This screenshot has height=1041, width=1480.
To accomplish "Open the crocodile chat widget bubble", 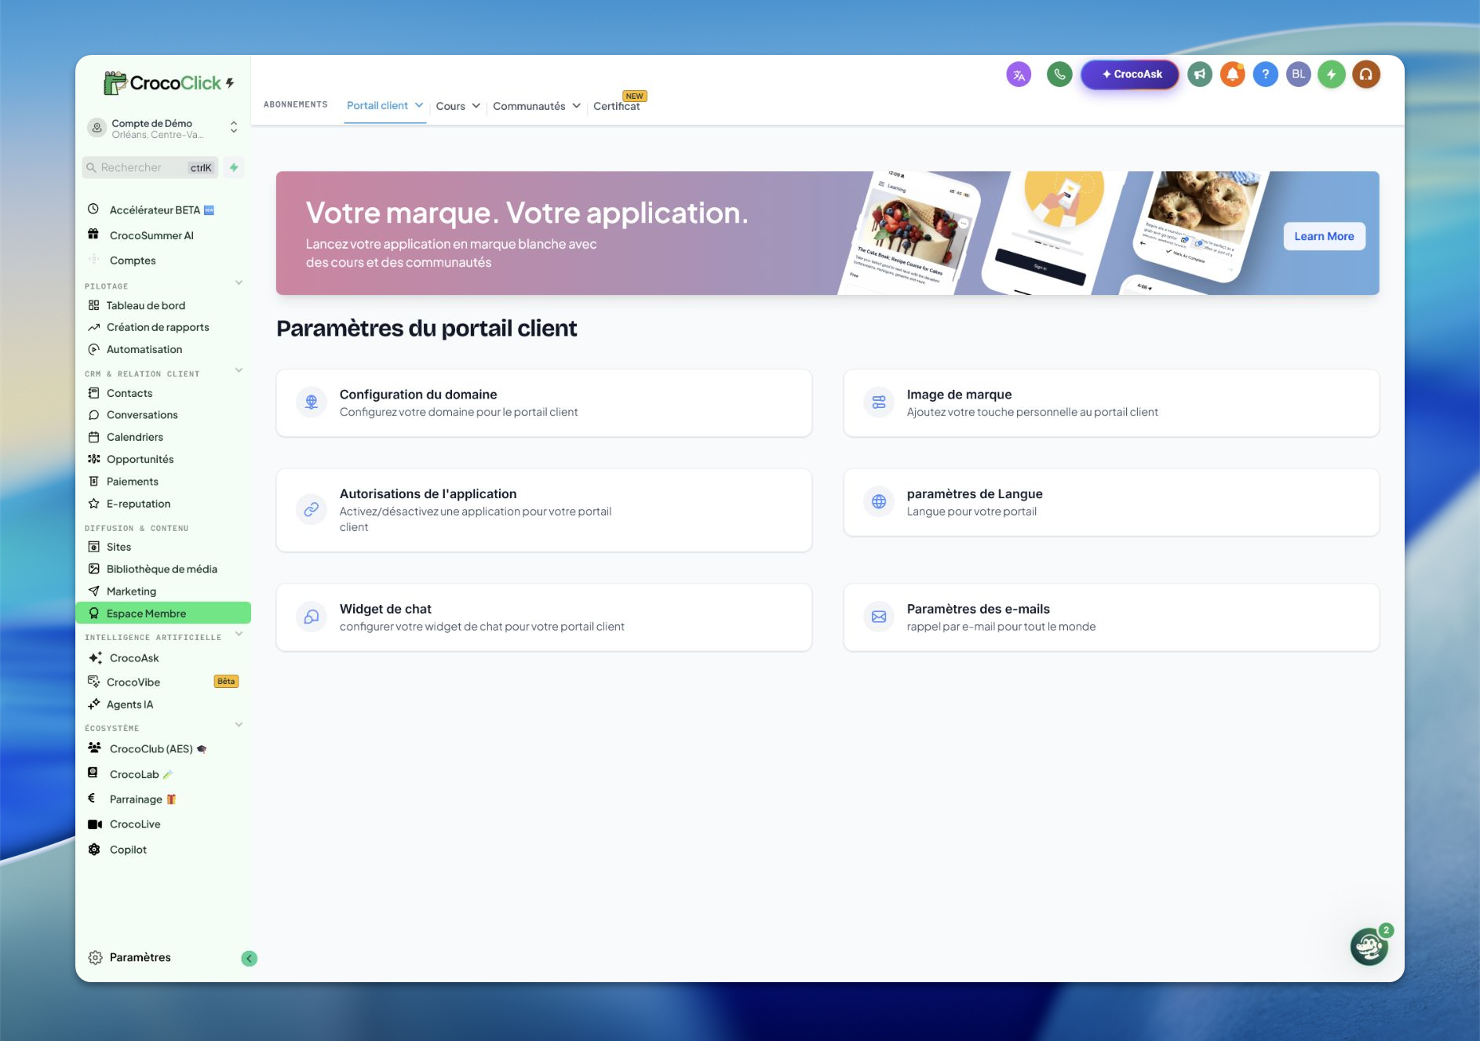I will coord(1369,946).
